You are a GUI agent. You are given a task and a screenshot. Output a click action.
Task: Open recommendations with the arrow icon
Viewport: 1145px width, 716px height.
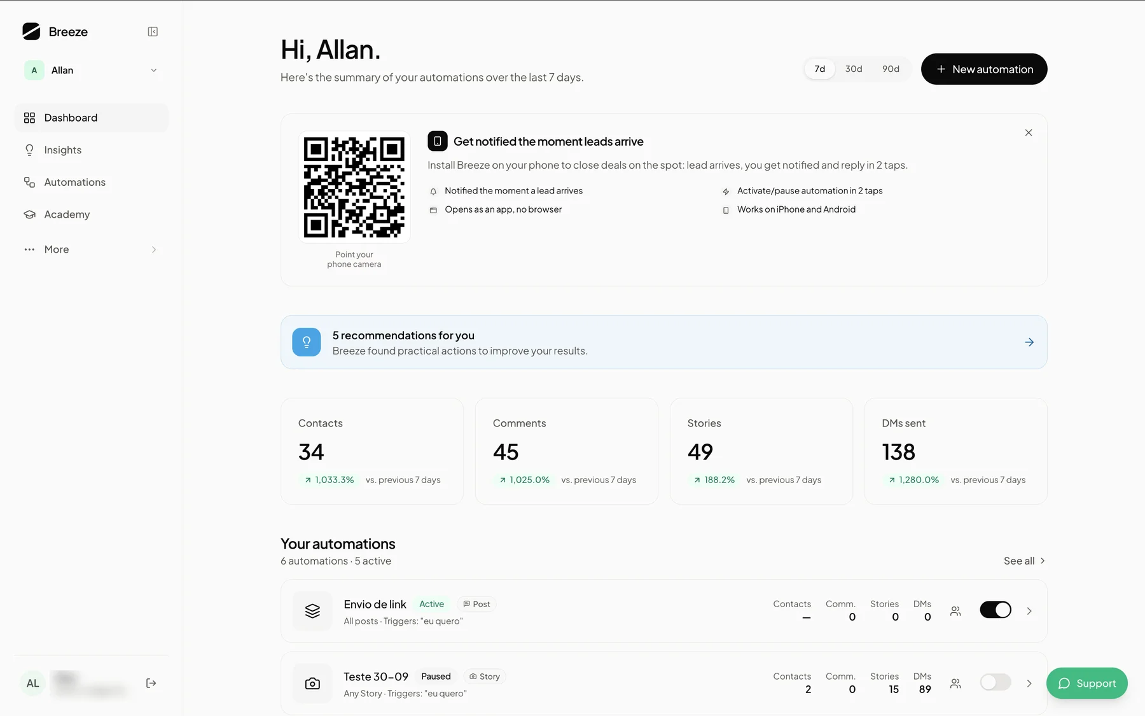point(1029,342)
